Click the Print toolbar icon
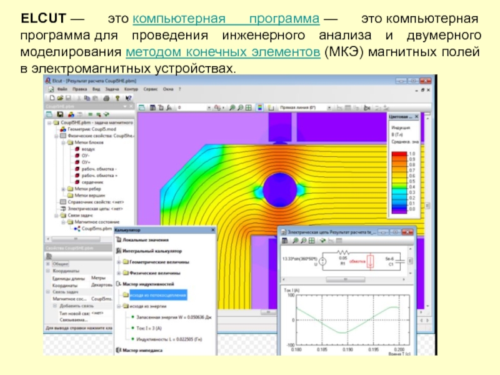This screenshot has width=500, height=375. click(106, 98)
